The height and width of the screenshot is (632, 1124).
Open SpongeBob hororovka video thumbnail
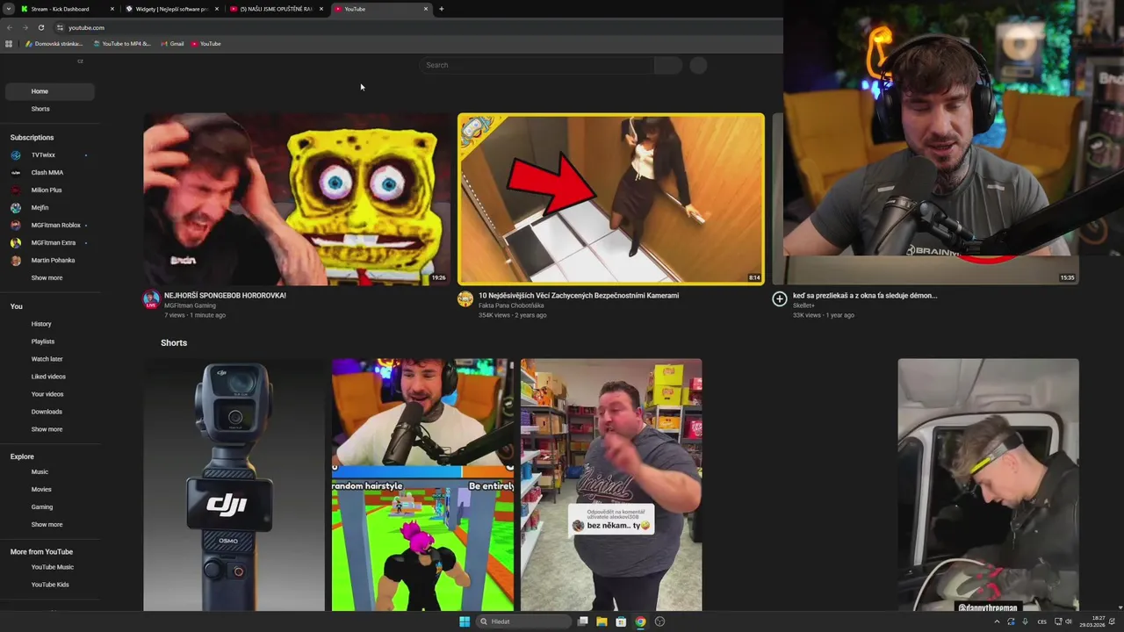(297, 198)
